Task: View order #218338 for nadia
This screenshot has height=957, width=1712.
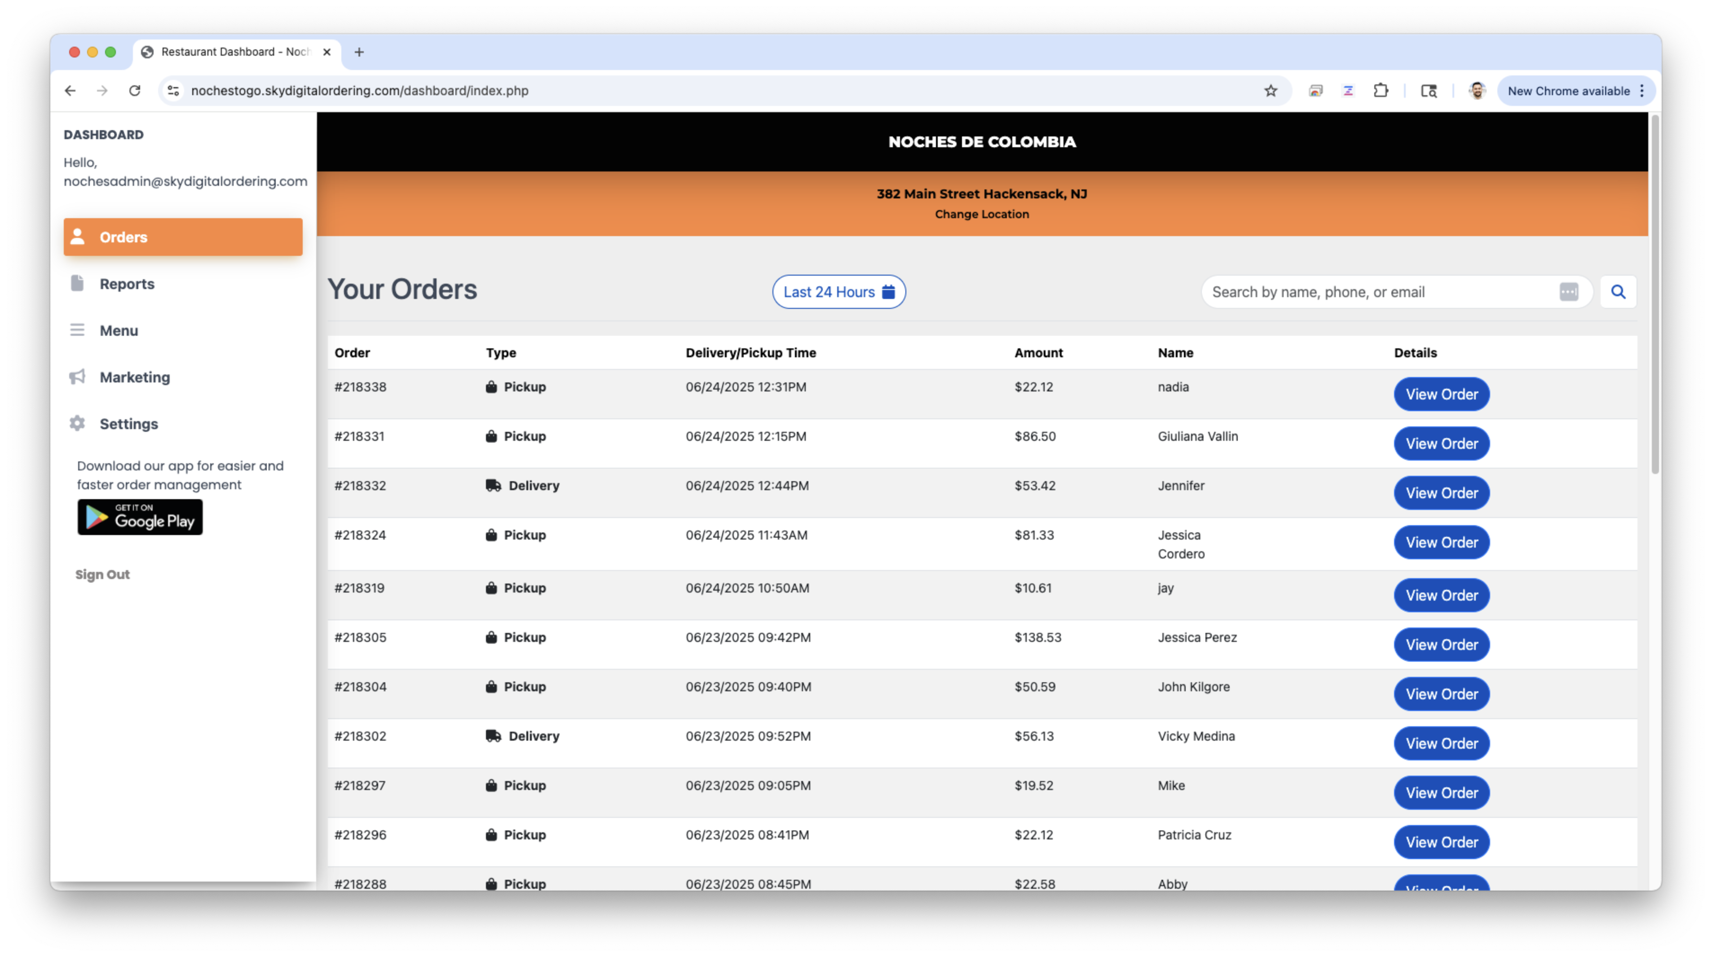Action: 1441,394
